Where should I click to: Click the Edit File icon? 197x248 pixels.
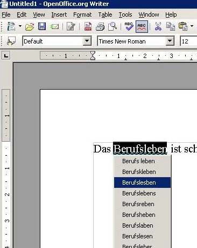tap(71, 26)
